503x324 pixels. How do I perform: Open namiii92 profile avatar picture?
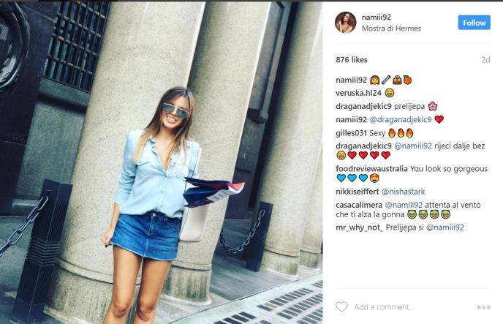coord(346,23)
